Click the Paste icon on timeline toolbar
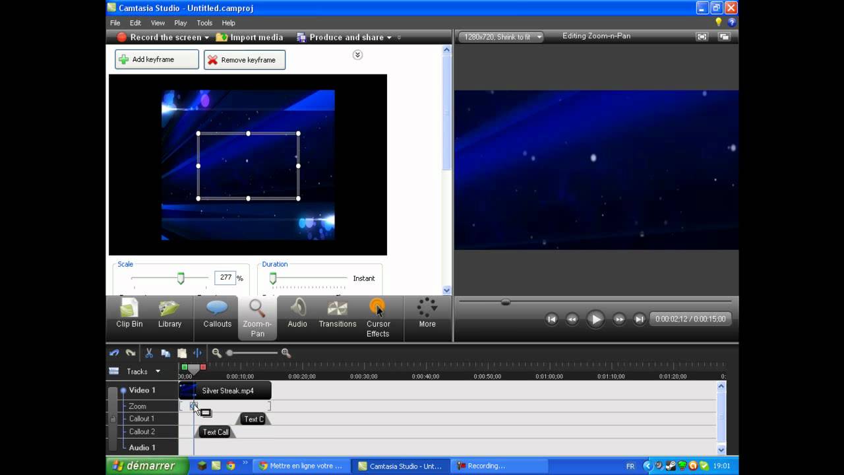This screenshot has height=475, width=844. [182, 353]
